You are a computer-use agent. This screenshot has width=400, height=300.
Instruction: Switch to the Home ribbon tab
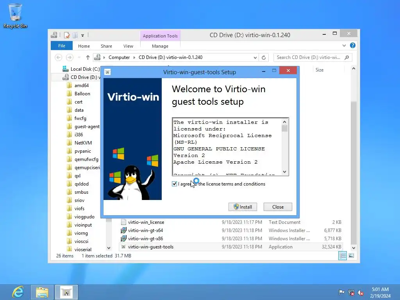pos(84,46)
